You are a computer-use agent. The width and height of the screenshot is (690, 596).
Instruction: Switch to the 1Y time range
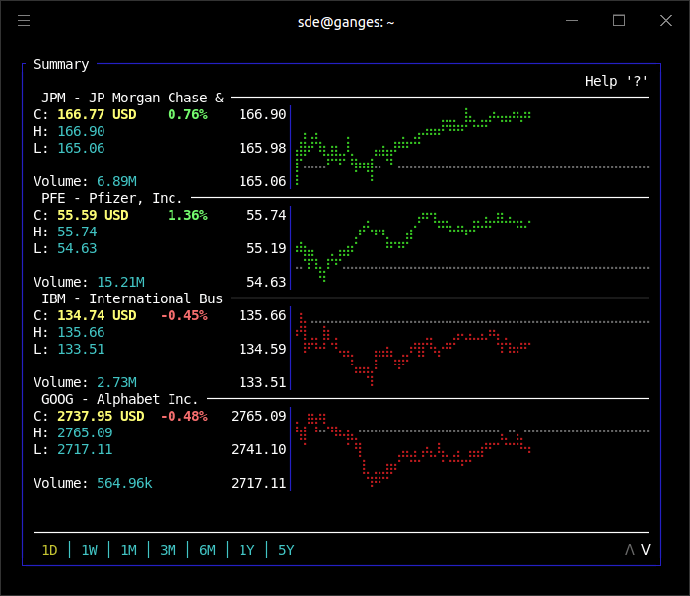pos(246,550)
